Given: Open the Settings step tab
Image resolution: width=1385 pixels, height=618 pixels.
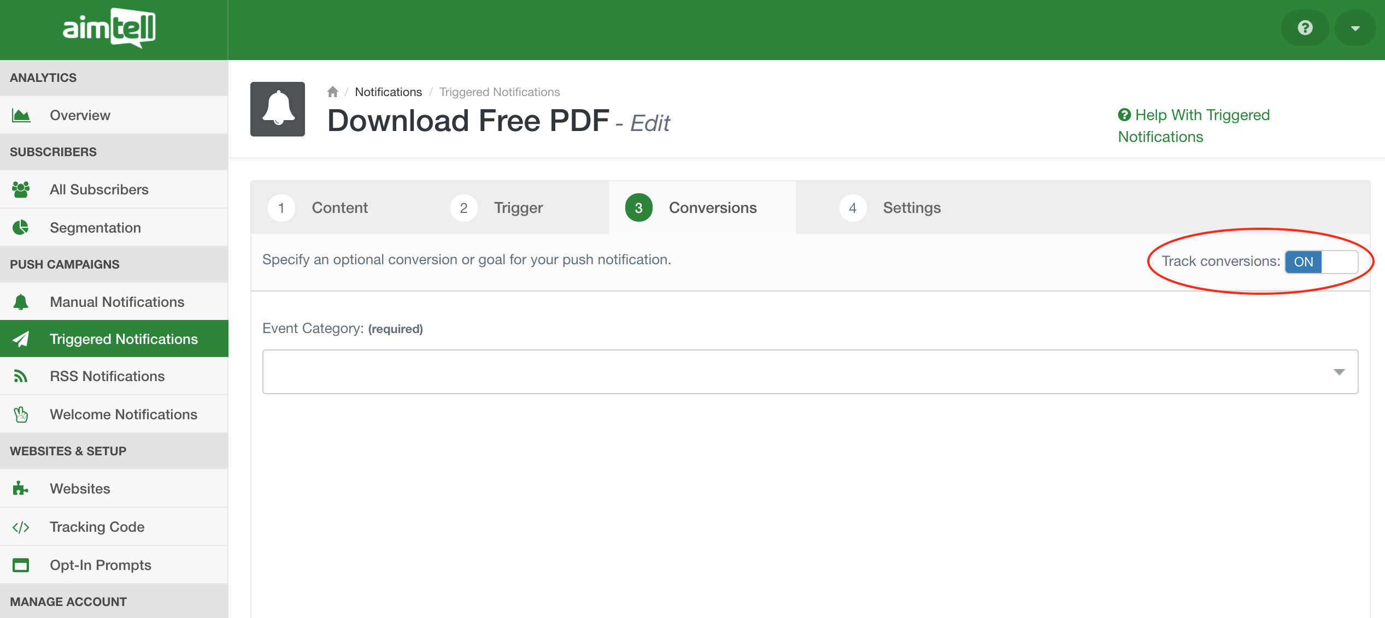Looking at the screenshot, I should pos(911,208).
